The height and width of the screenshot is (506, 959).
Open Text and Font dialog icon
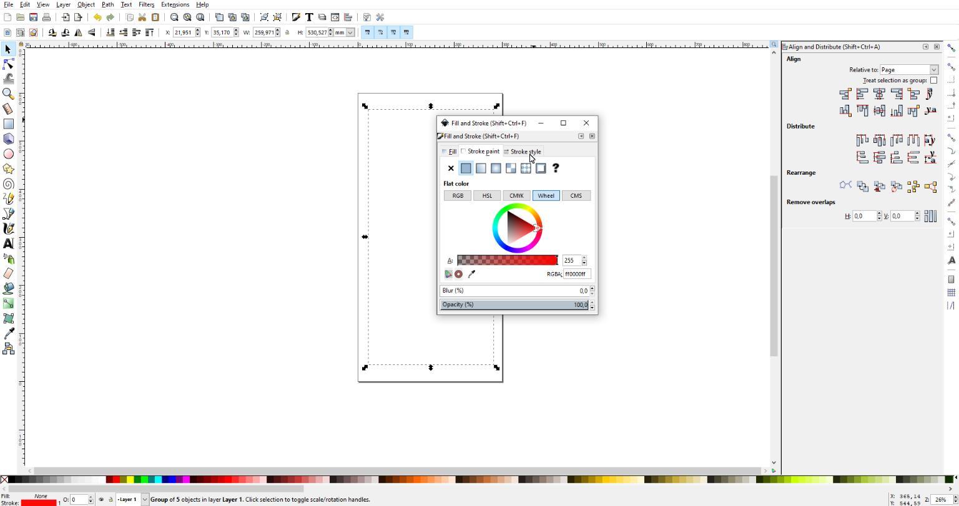[x=309, y=17]
